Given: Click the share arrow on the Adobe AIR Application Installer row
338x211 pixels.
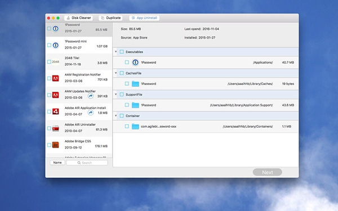Looking at the screenshot, I should (91, 113).
